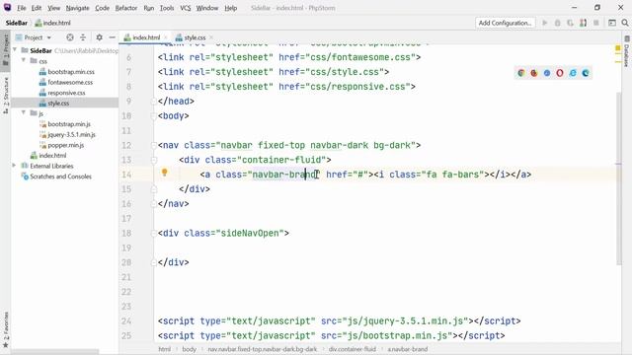Open in Firefox browser icon

[x=534, y=73]
